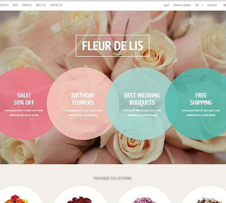Click Create an account link
The image size is (226, 203).
tap(182, 5)
